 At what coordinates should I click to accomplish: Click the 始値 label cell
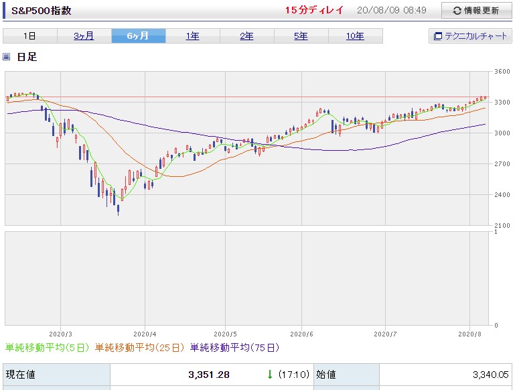(346, 375)
